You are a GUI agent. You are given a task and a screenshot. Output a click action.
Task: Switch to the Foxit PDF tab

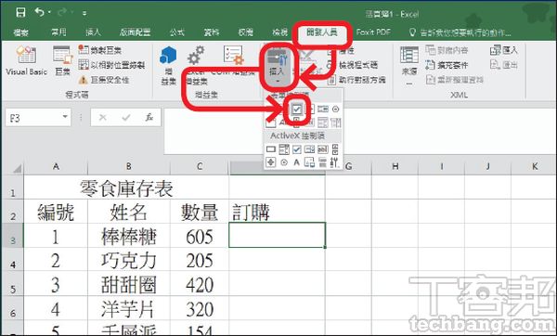coord(373,32)
